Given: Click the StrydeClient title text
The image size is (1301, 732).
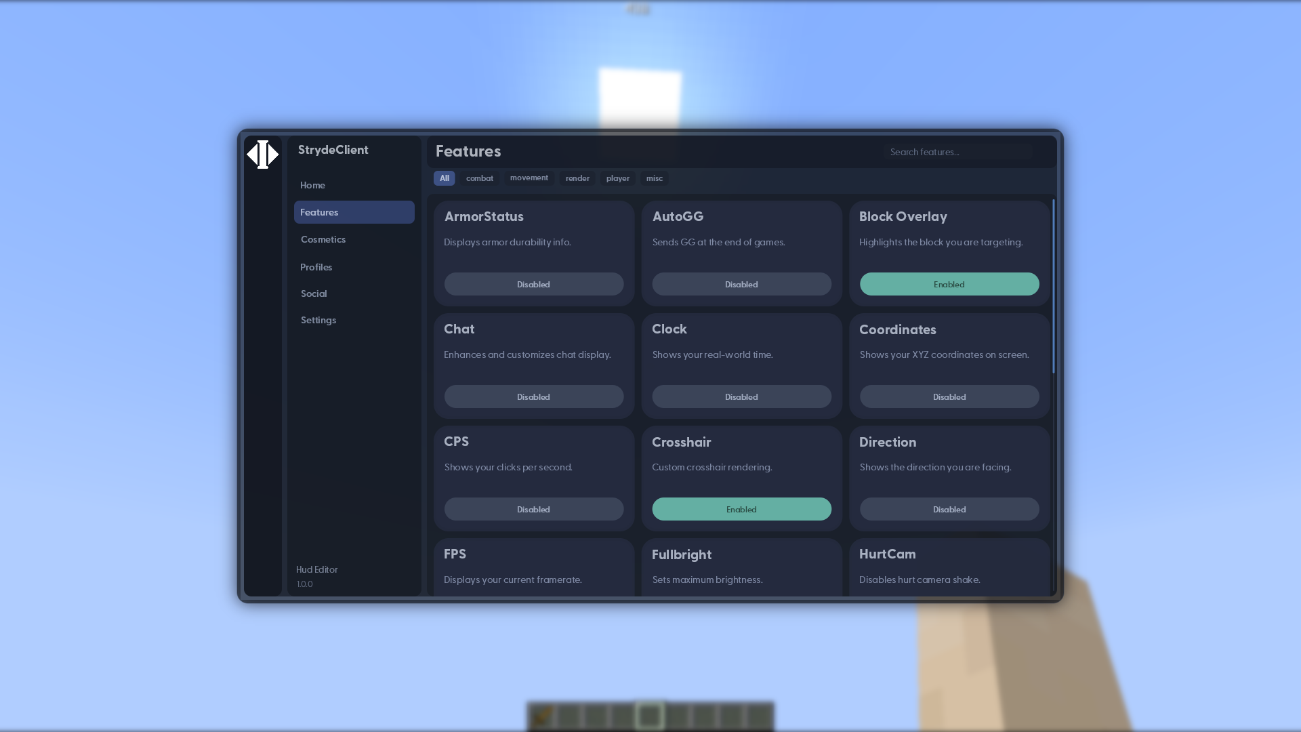Looking at the screenshot, I should pos(333,150).
